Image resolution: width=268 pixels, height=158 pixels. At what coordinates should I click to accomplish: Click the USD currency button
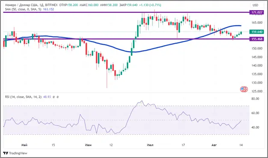pyautogui.click(x=255, y=5)
